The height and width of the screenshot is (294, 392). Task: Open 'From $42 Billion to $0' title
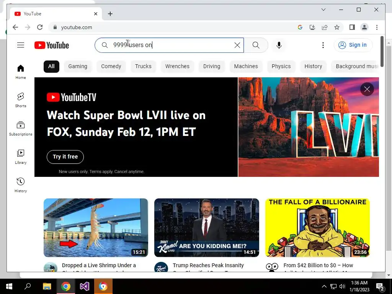click(x=318, y=265)
